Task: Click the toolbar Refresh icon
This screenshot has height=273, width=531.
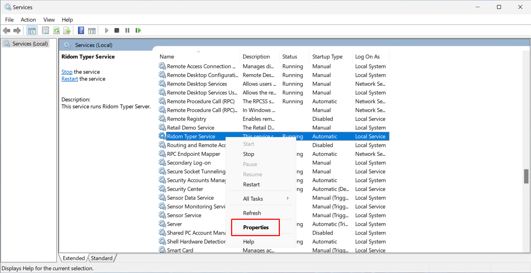Action: (x=56, y=31)
